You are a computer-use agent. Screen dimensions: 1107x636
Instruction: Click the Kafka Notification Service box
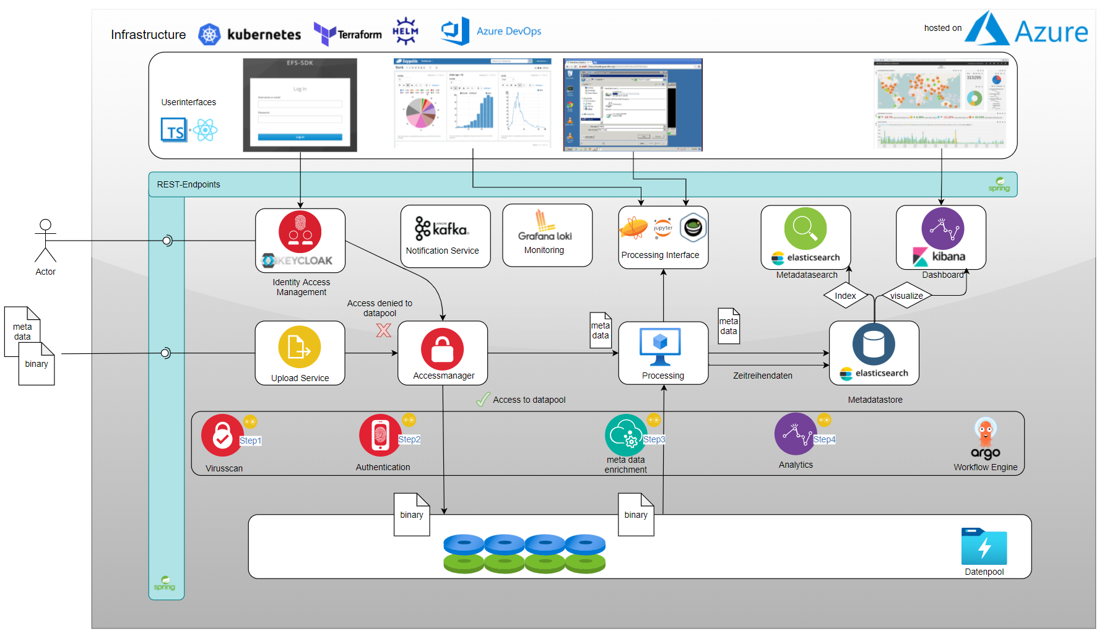(x=446, y=236)
